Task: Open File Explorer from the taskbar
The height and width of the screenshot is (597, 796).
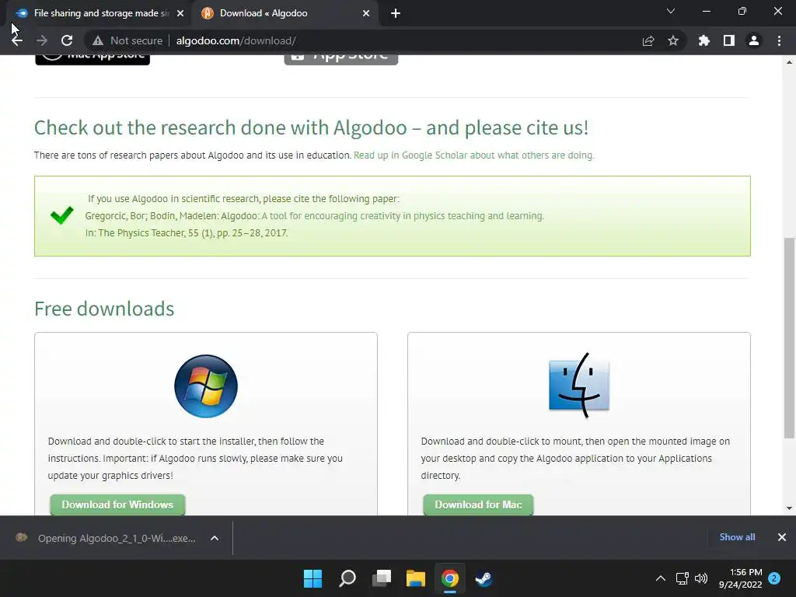Action: (416, 578)
